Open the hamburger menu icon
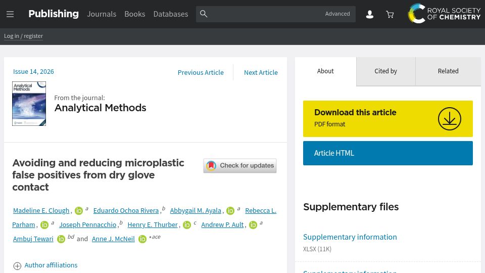This screenshot has width=485, height=273. [10, 14]
